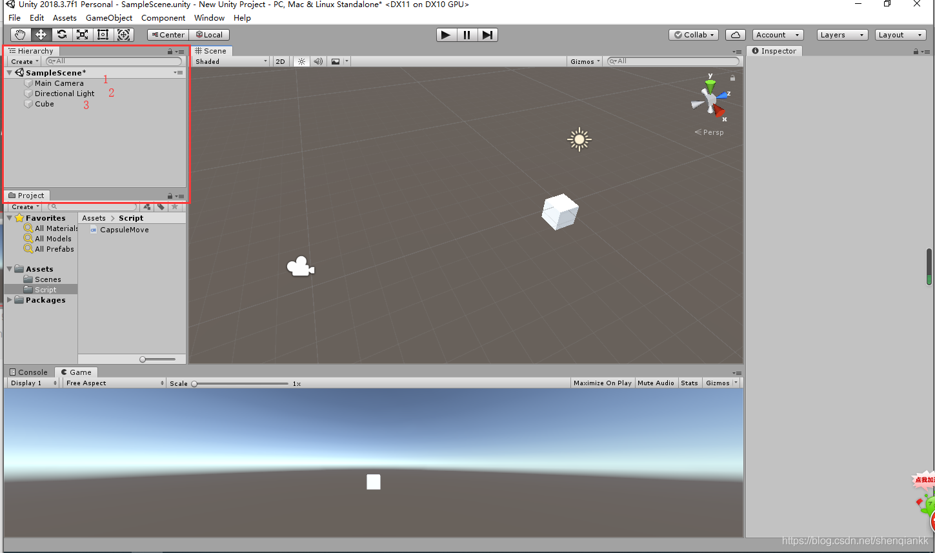Viewport: 935px width, 553px height.
Task: Pause the game playback
Action: point(467,35)
